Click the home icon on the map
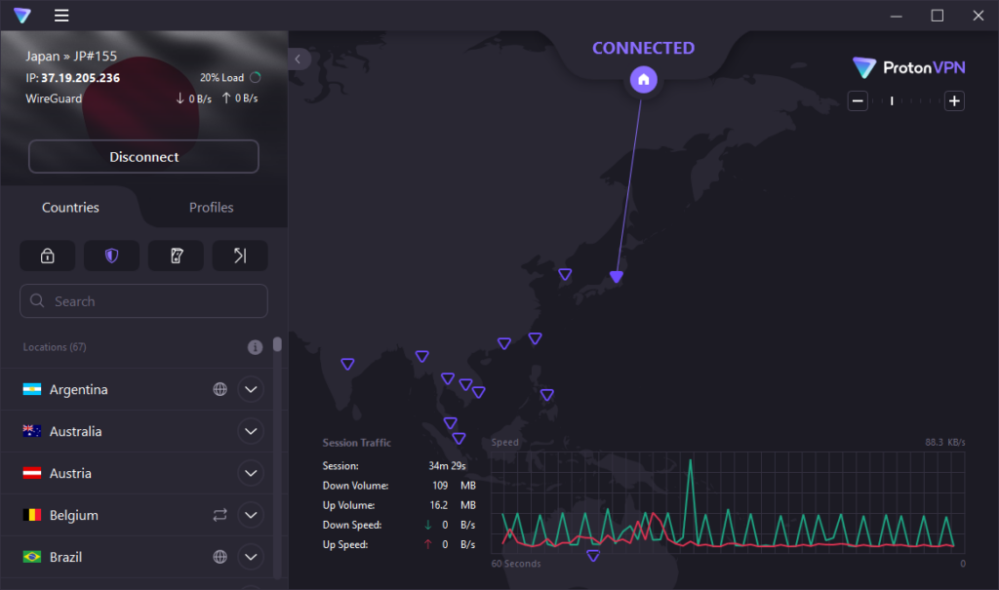This screenshot has height=590, width=999. tap(644, 80)
